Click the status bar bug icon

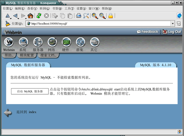pyautogui.click(x=179, y=131)
